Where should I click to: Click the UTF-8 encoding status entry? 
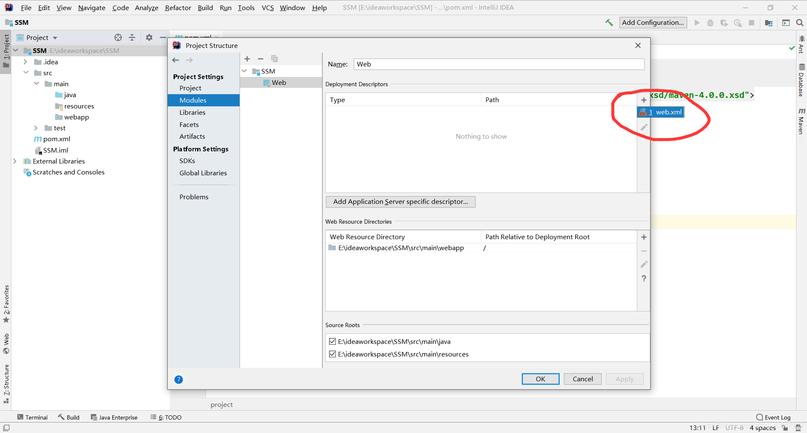[x=734, y=428]
